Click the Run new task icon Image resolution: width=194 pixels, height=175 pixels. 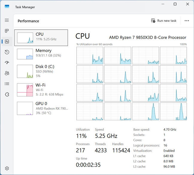click(153, 21)
